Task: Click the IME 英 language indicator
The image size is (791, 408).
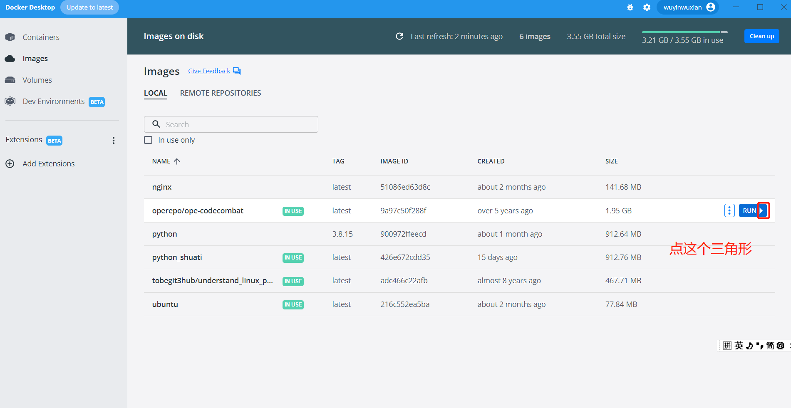Action: [x=739, y=346]
